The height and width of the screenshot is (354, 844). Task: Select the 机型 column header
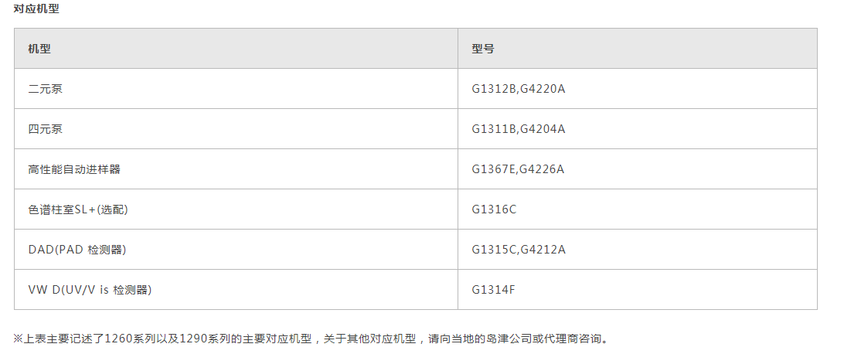(236, 49)
